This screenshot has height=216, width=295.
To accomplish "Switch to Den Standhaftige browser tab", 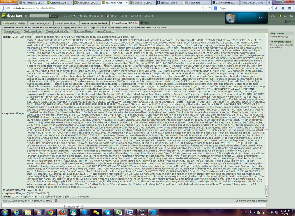I will click(225, 3).
